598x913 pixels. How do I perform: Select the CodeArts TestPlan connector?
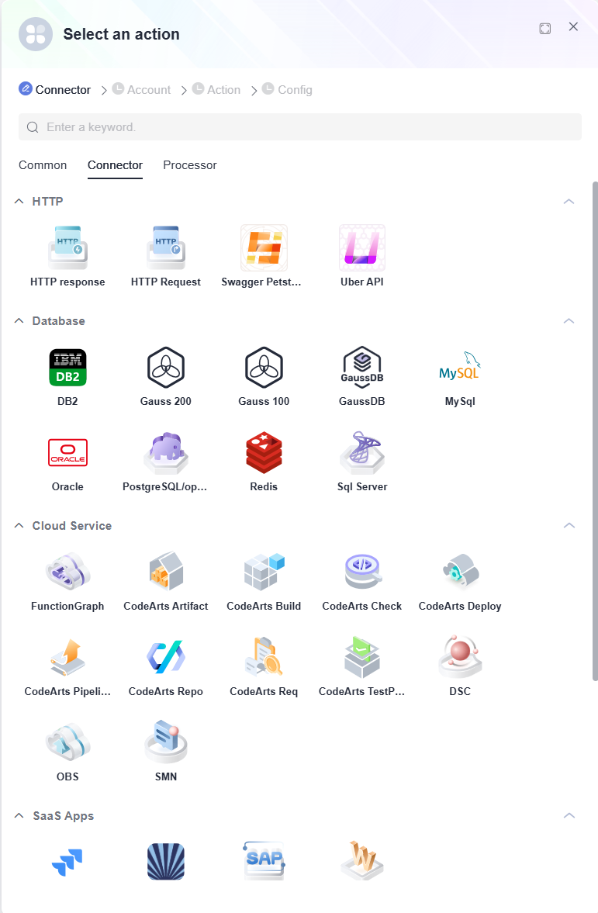click(x=362, y=666)
